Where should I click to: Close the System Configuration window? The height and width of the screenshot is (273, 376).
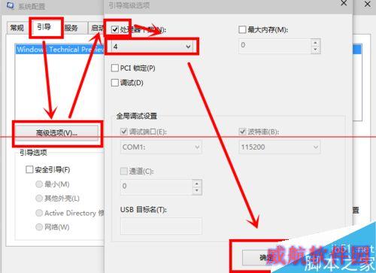[x=368, y=4]
